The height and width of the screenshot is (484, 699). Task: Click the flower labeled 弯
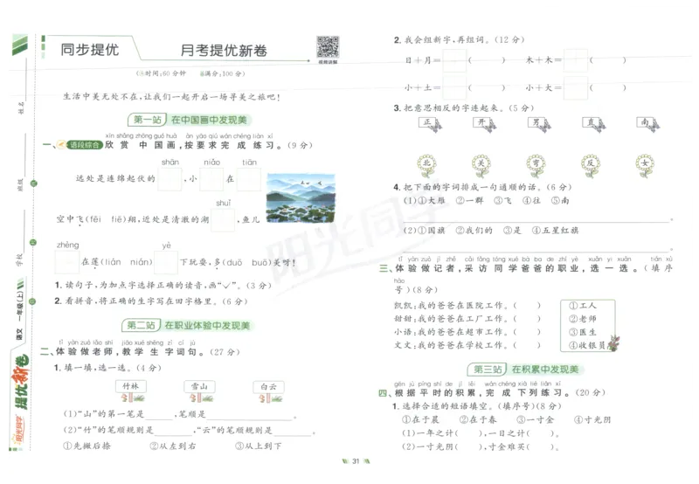(536, 165)
